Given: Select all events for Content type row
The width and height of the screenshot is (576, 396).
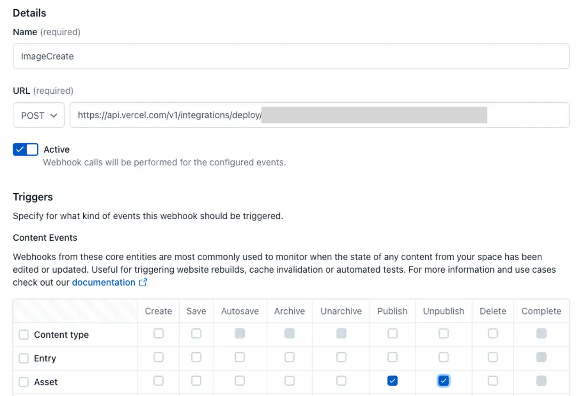Looking at the screenshot, I should click(x=23, y=335).
